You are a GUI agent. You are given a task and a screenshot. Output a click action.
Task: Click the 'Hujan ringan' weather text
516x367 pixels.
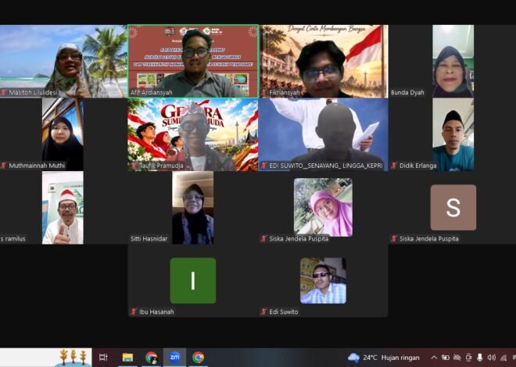pyautogui.click(x=400, y=358)
